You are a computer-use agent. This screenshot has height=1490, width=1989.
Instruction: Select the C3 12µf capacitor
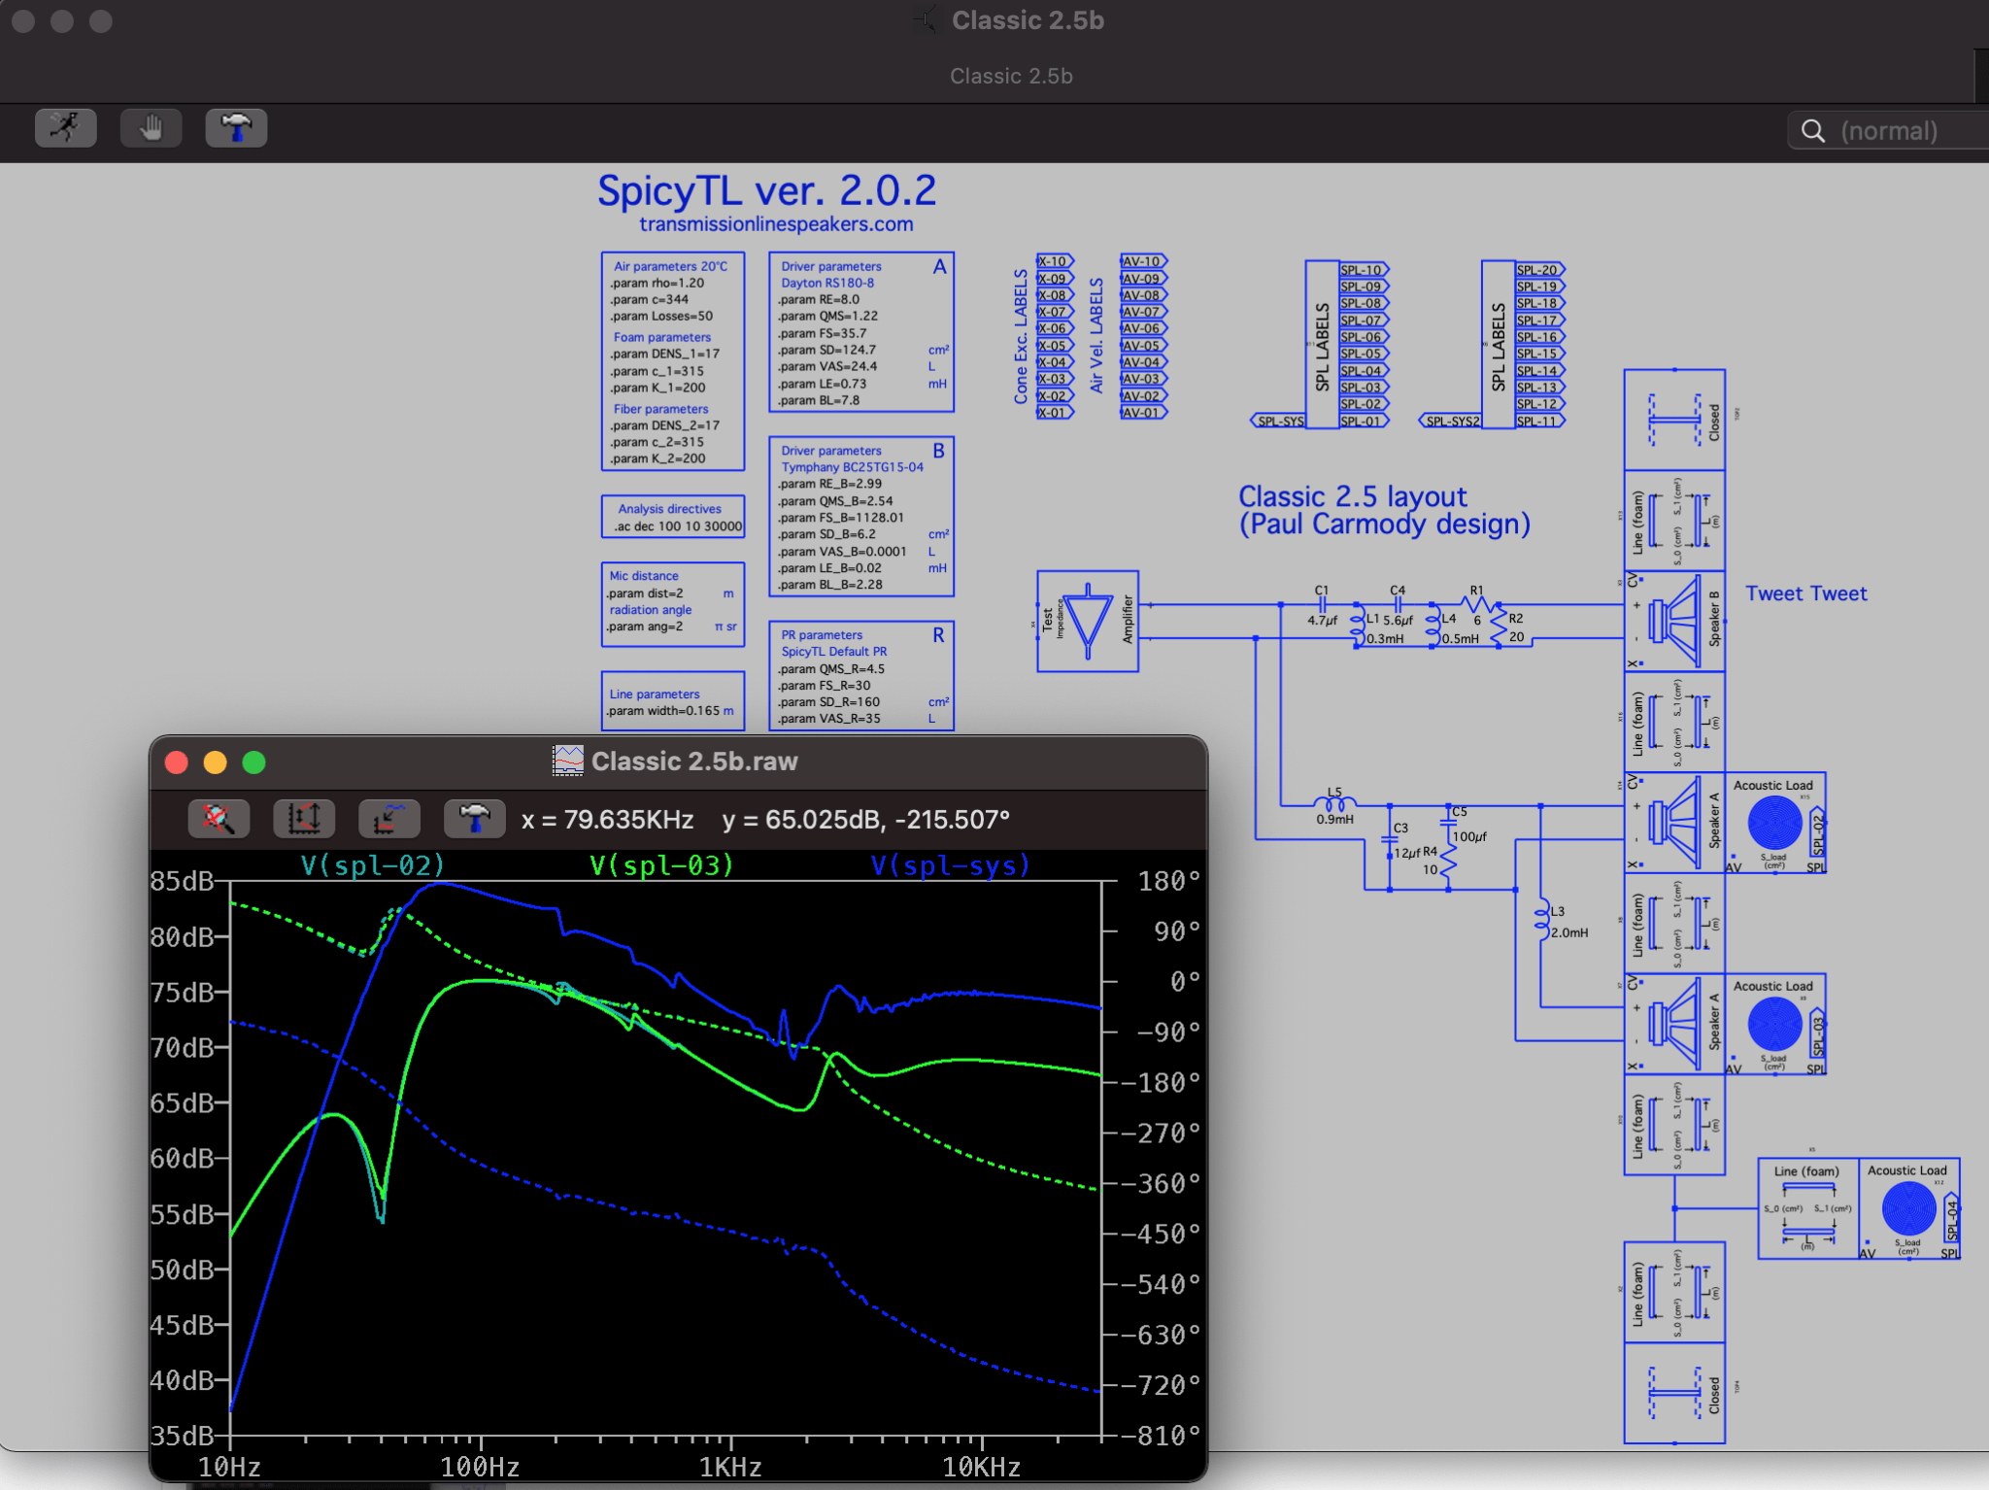point(1391,840)
